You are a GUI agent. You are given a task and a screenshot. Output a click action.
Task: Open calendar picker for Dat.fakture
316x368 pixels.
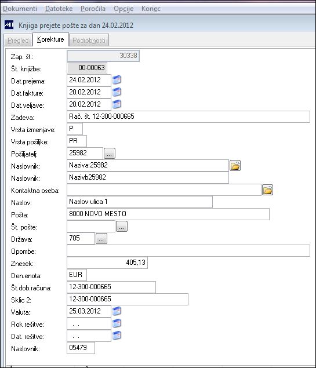(117, 92)
